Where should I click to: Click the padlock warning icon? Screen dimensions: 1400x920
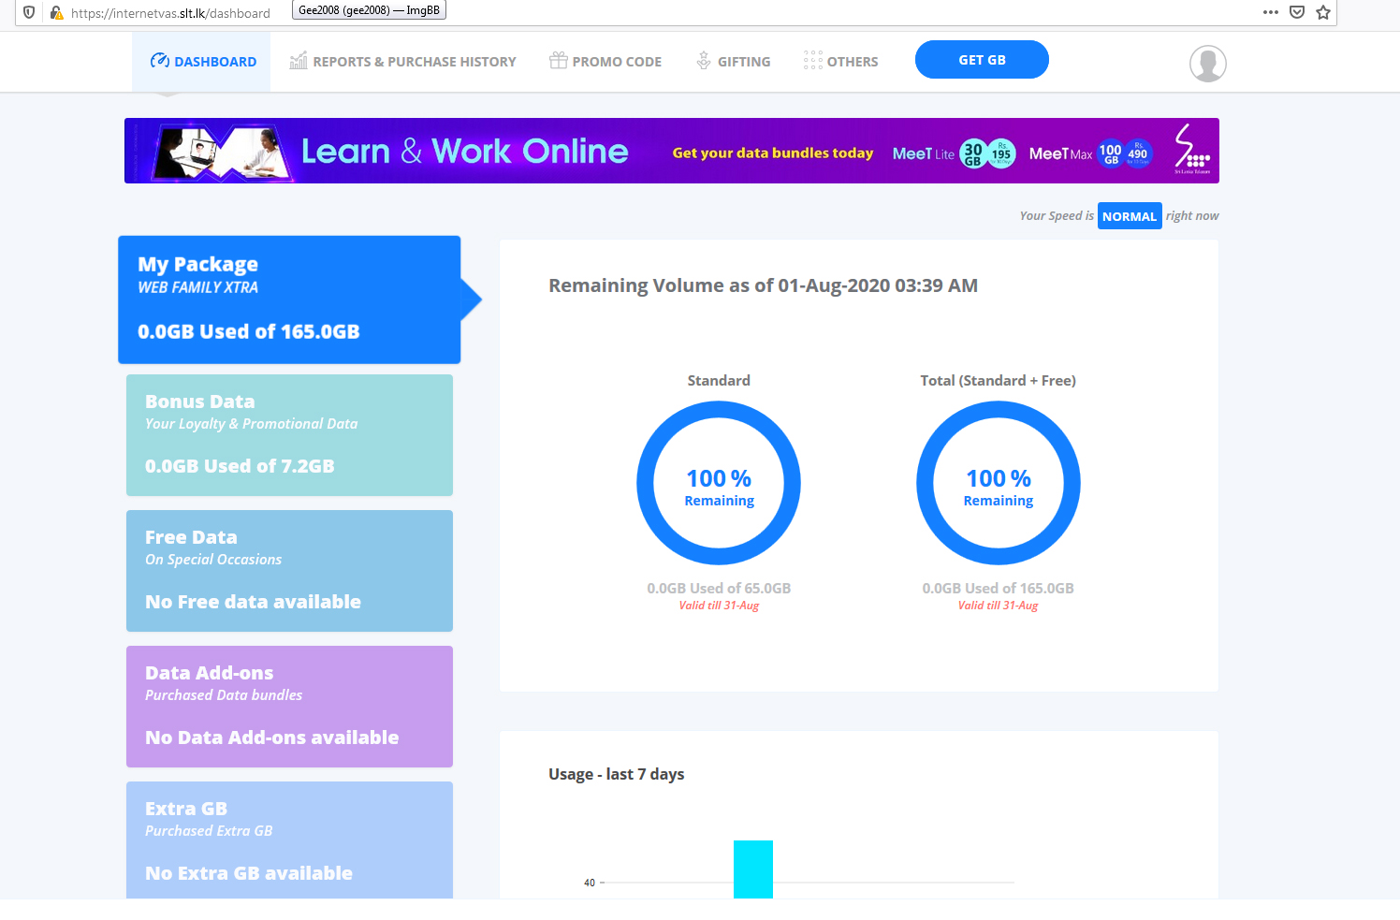click(56, 12)
